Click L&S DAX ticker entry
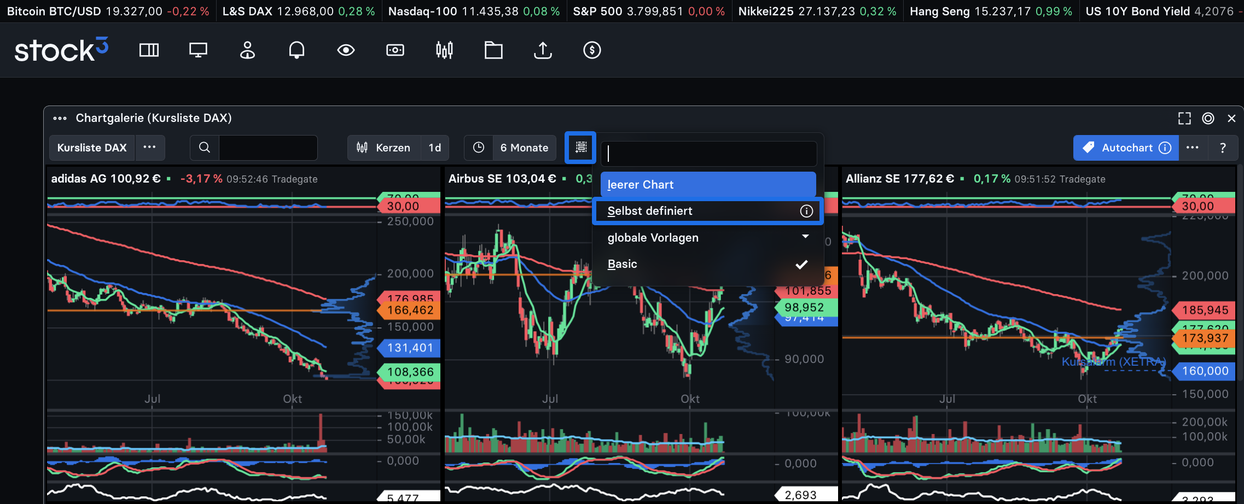The width and height of the screenshot is (1244, 504). tap(298, 11)
